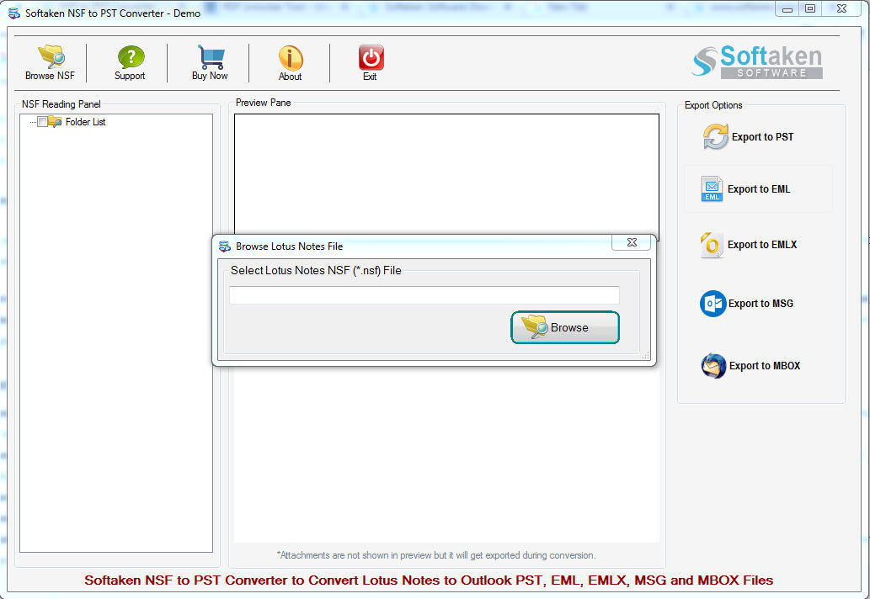Close the Browse Lotus Notes File dialog
This screenshot has height=599, width=870.
[x=631, y=242]
